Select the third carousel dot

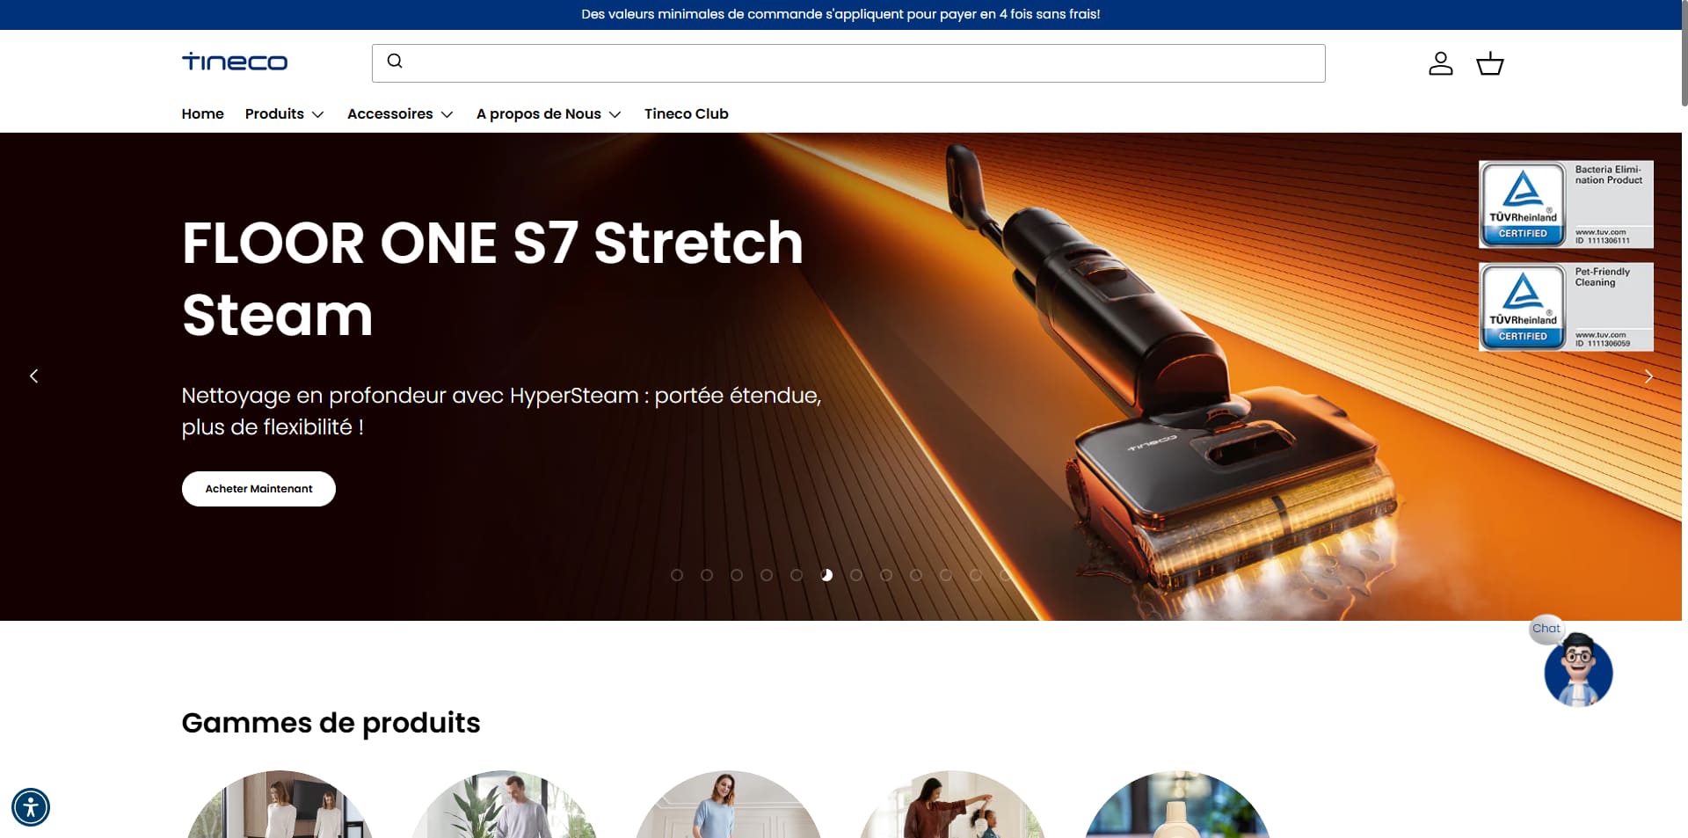coord(737,575)
